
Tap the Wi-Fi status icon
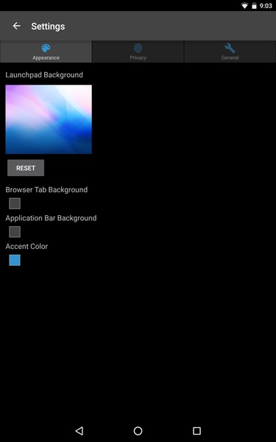[x=244, y=6]
